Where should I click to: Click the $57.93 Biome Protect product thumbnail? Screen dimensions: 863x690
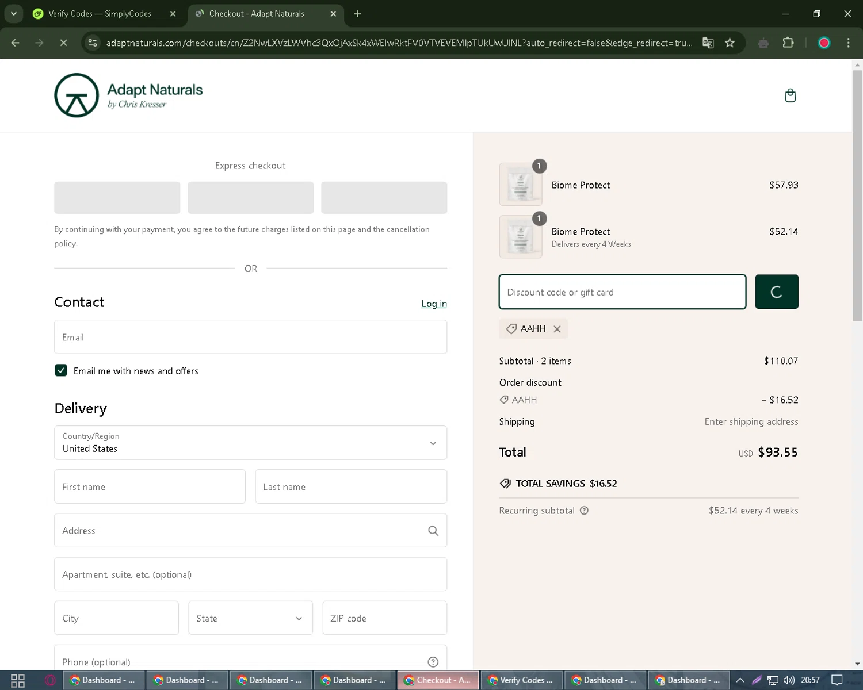tap(521, 185)
